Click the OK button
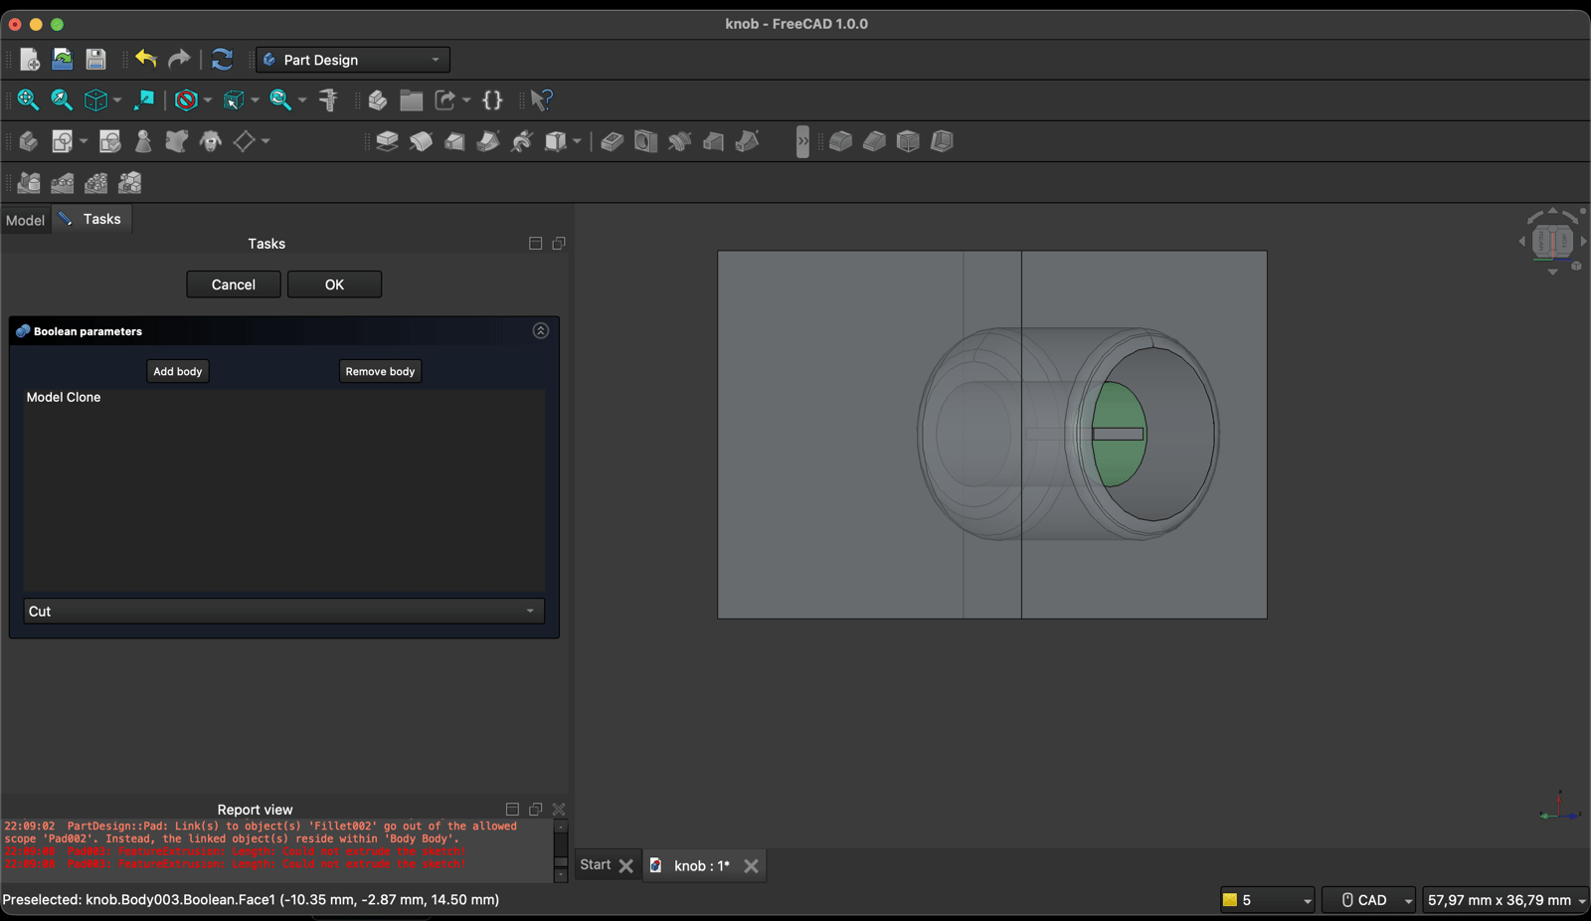The image size is (1591, 921). tap(334, 284)
